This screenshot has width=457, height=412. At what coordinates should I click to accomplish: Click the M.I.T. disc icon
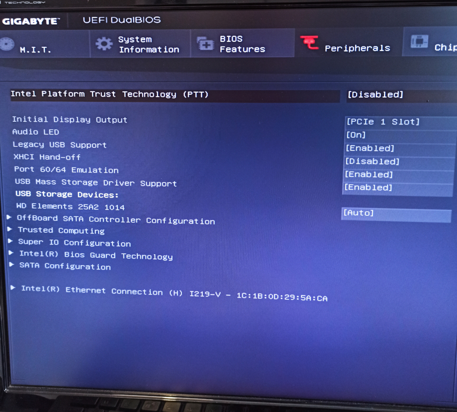pos(6,45)
